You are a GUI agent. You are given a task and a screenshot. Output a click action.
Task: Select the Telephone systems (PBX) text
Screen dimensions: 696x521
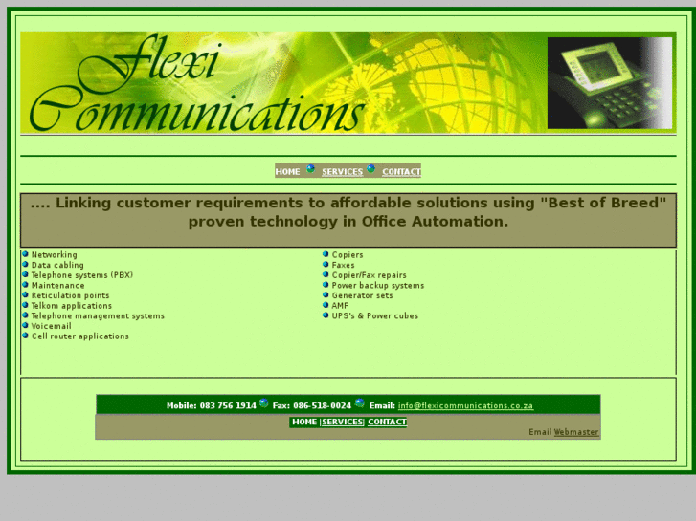(82, 275)
